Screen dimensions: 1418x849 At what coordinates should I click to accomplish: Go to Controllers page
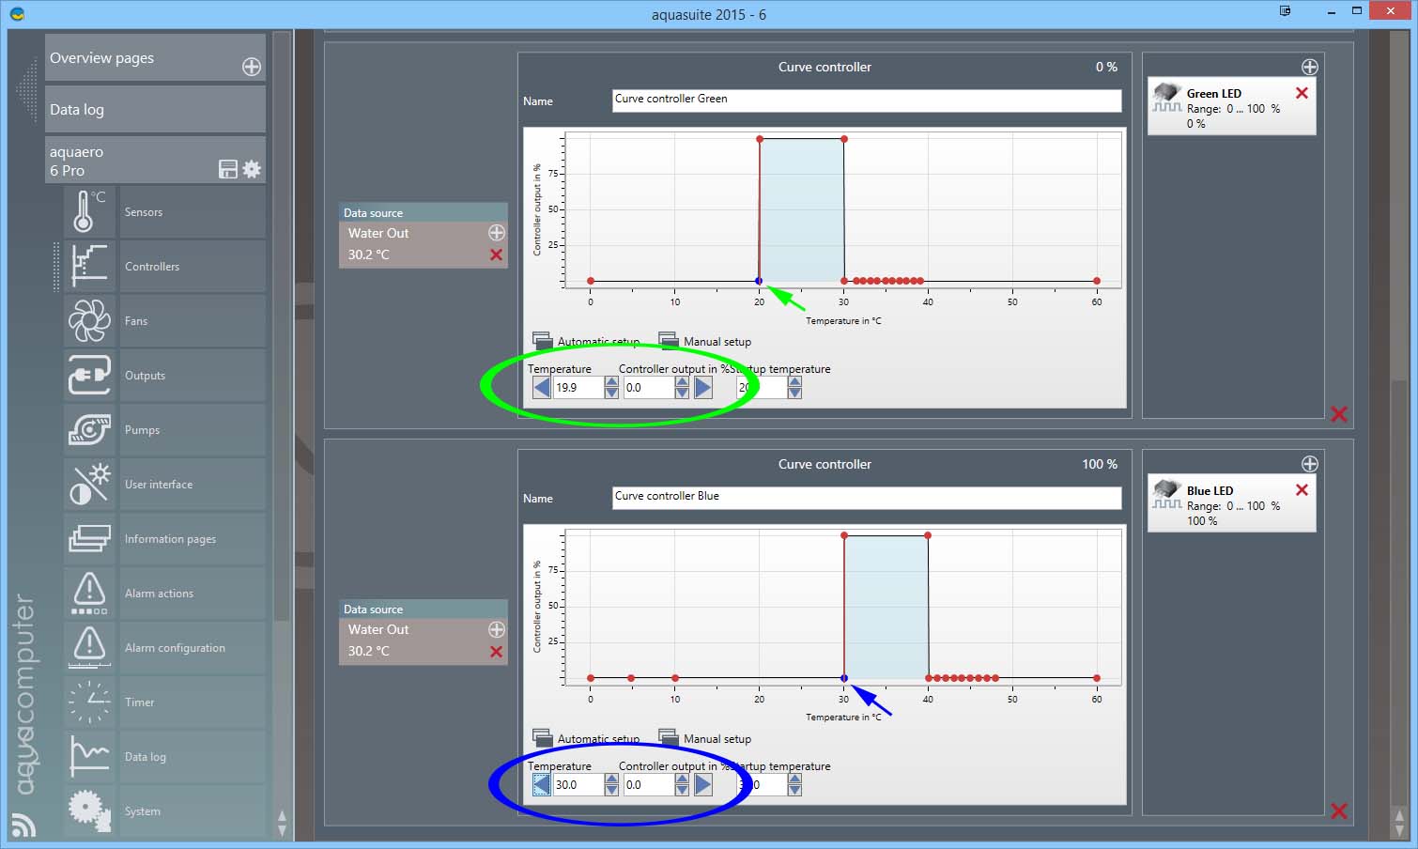click(x=193, y=267)
